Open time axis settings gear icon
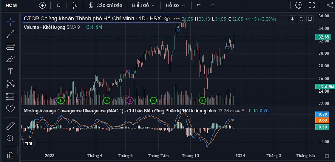The width and height of the screenshot is (335, 162). tap(327, 156)
